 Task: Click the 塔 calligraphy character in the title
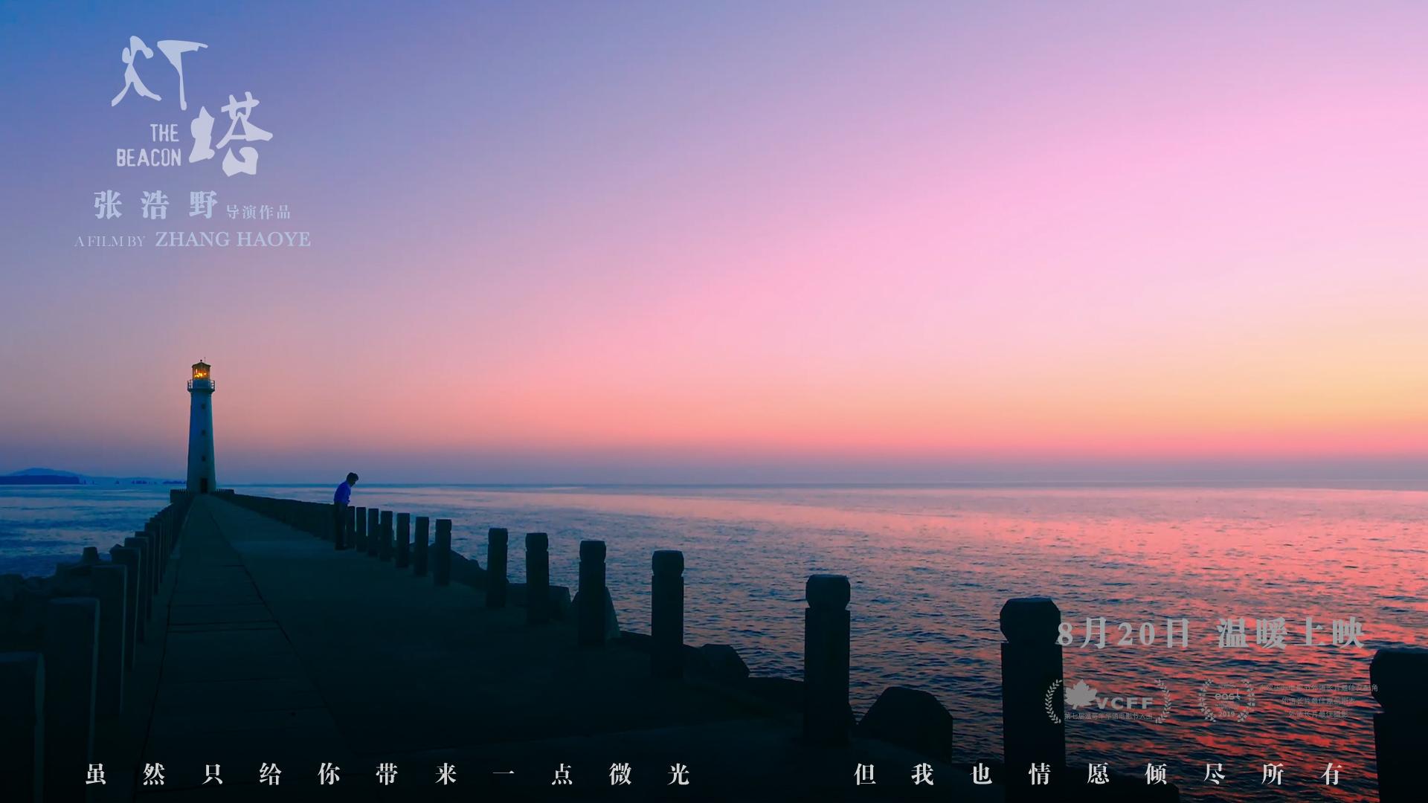[x=231, y=134]
